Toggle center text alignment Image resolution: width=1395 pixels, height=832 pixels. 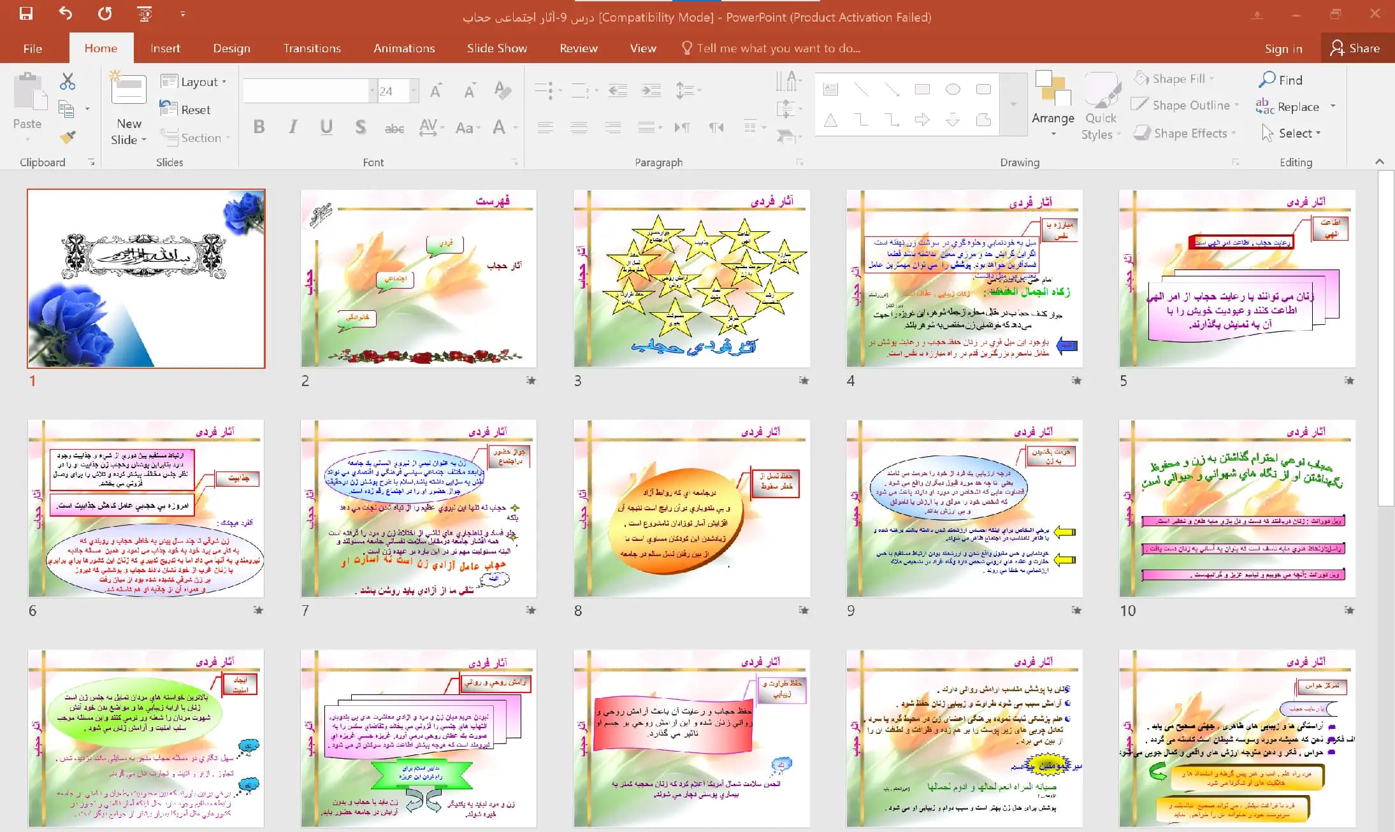click(579, 127)
